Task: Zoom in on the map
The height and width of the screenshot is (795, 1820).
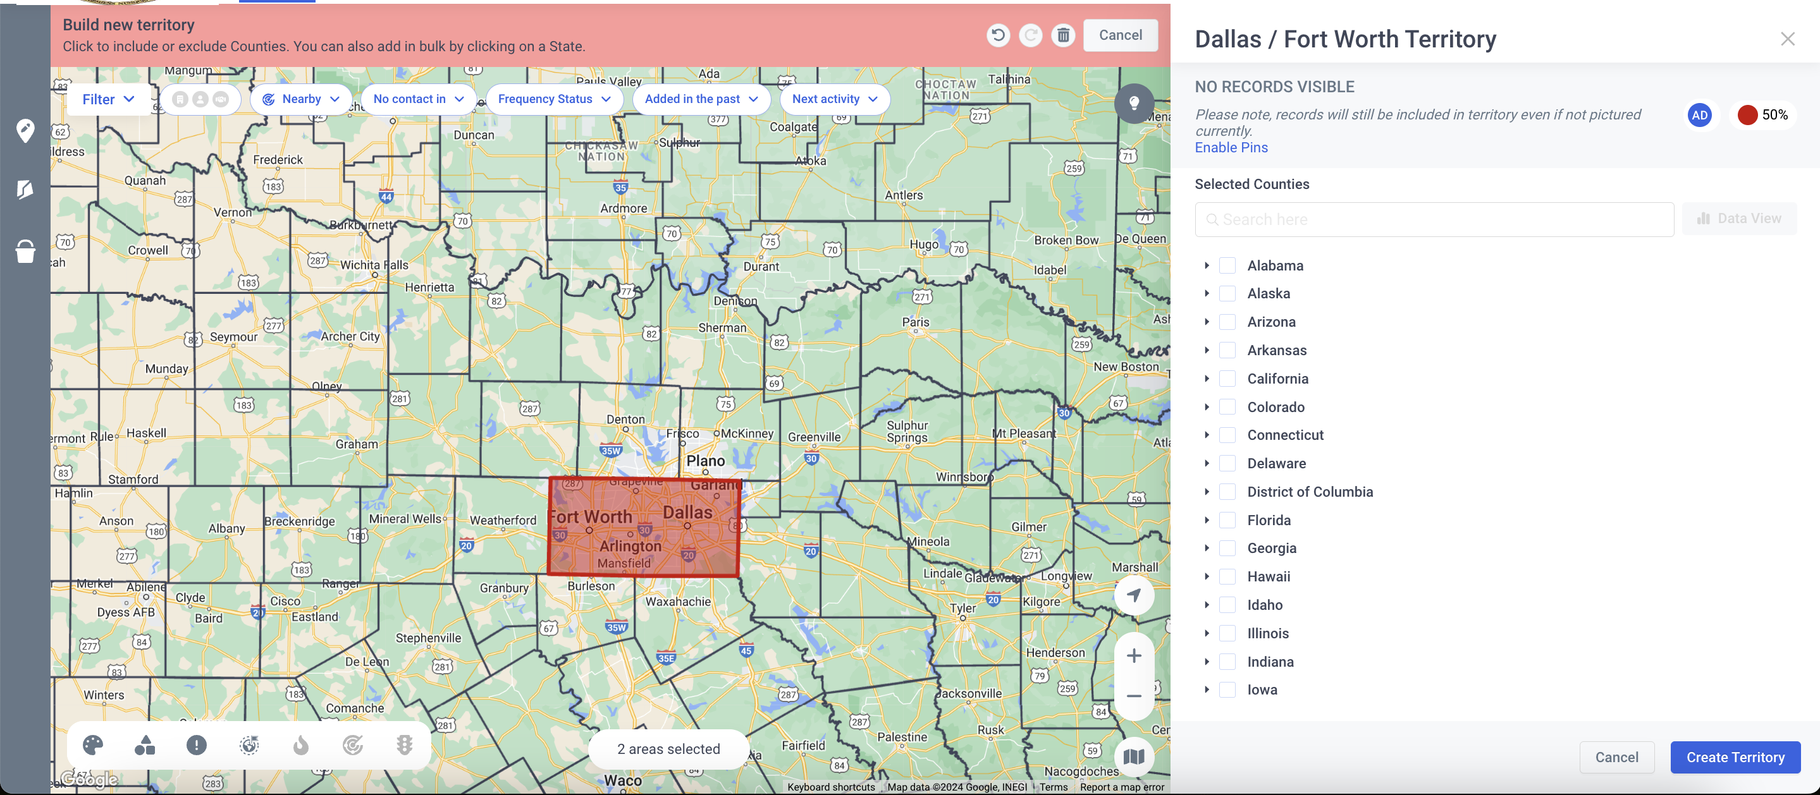Action: click(1134, 656)
